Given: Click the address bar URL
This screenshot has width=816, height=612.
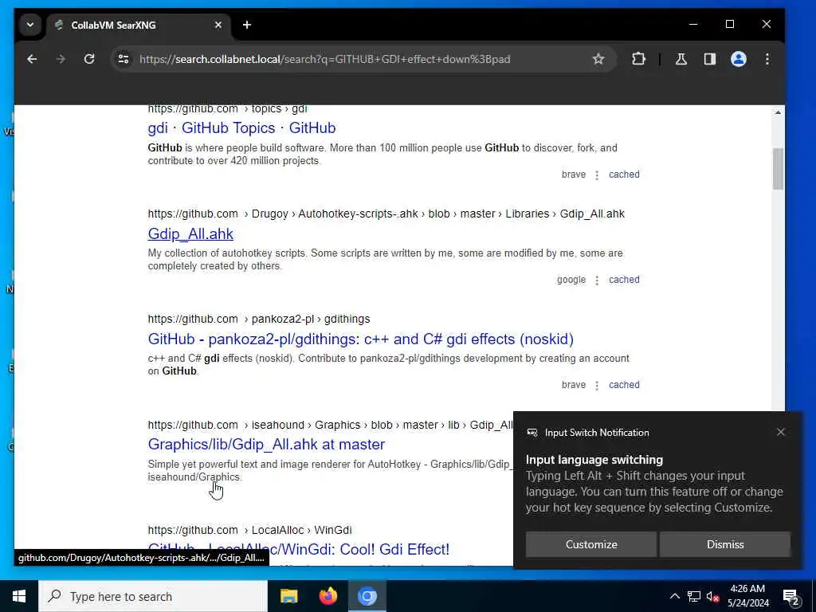Looking at the screenshot, I should click(x=325, y=59).
